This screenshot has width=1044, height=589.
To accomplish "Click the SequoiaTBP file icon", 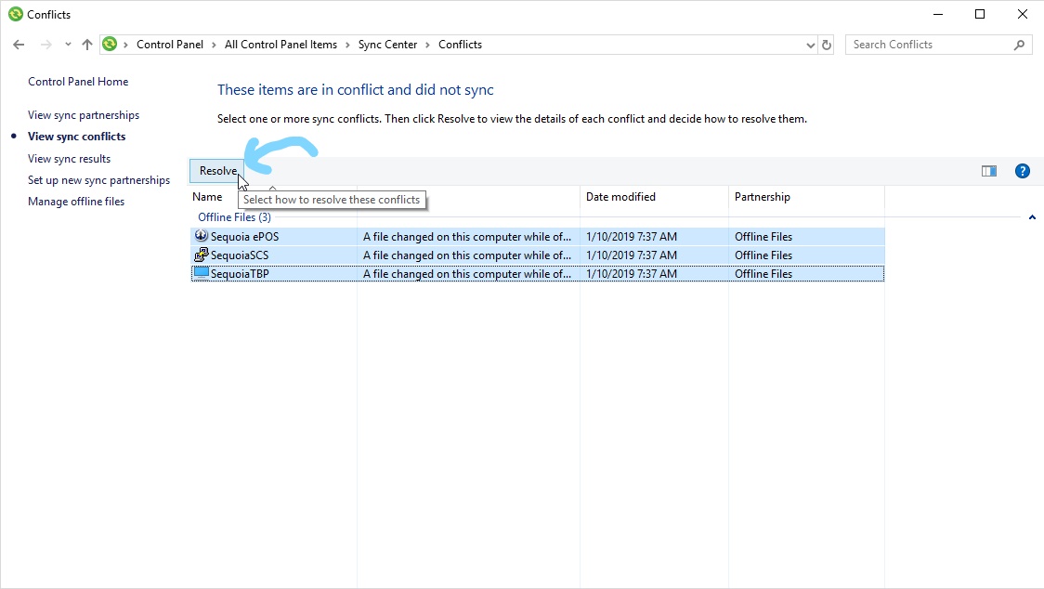I will [201, 273].
